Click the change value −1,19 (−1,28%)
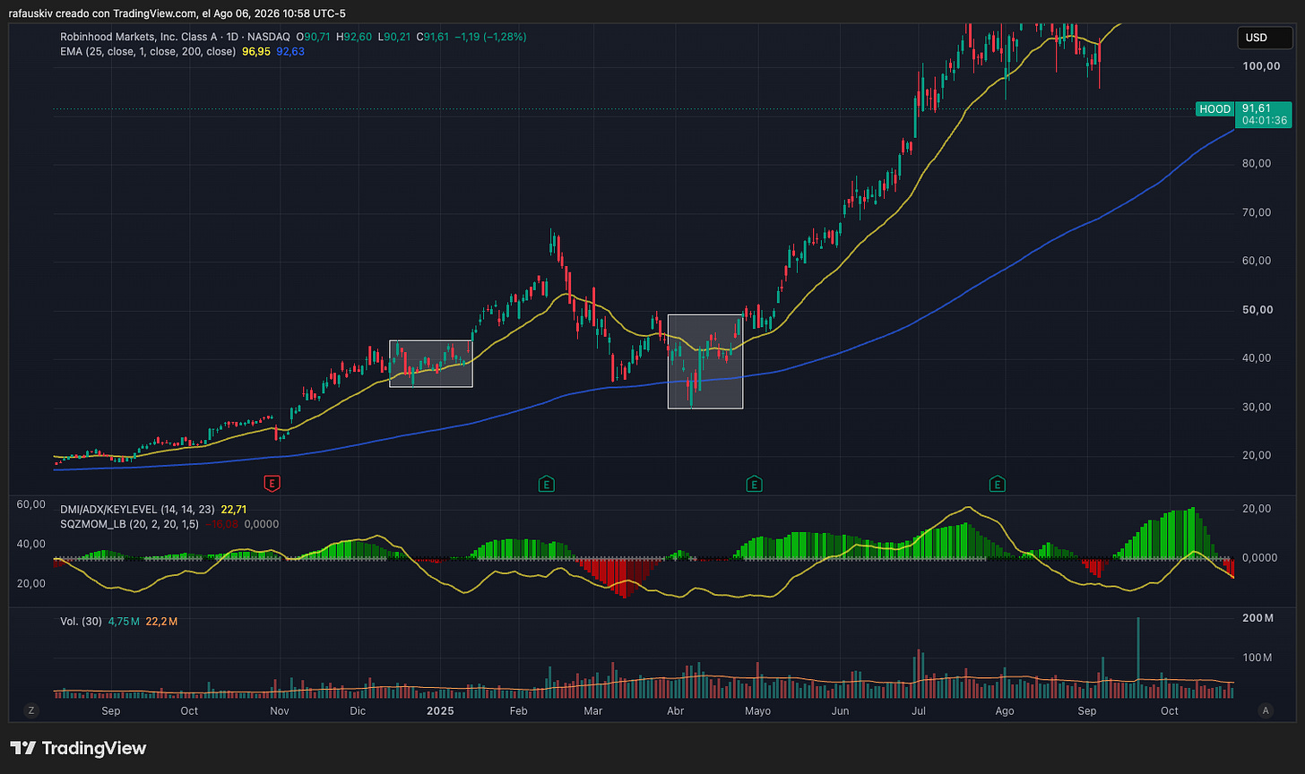1305x774 pixels. click(490, 37)
